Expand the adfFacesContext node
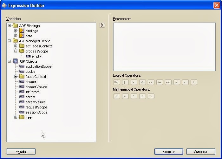 pos(16,46)
